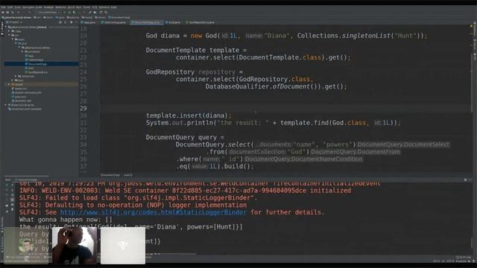Expand the target folder

click(9, 84)
